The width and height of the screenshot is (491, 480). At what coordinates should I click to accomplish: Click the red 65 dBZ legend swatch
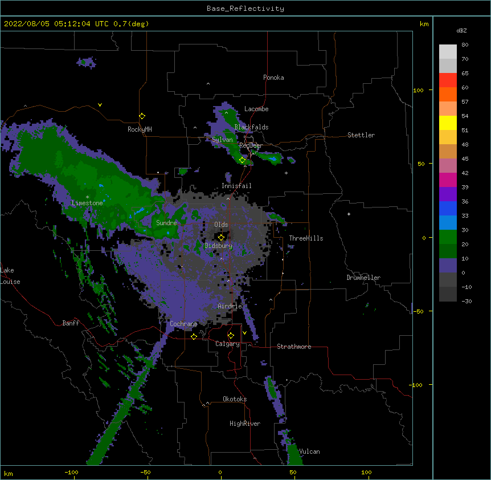click(x=448, y=80)
